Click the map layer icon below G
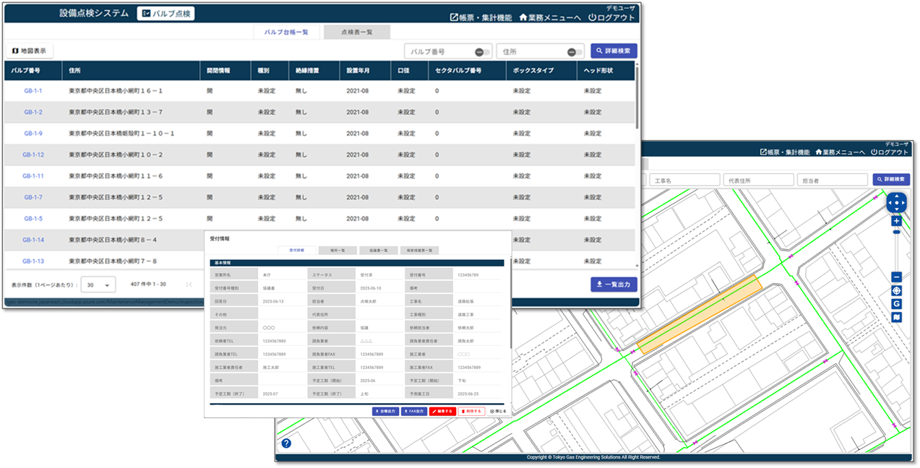The width and height of the screenshot is (920, 468). (x=896, y=317)
